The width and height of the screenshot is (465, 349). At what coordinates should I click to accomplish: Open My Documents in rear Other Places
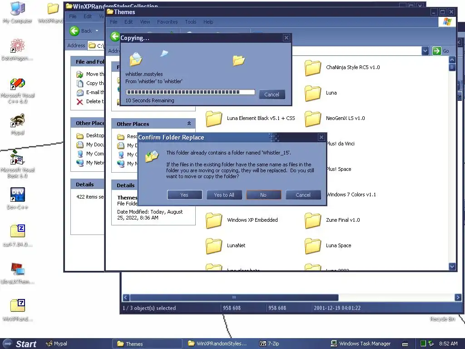90,145
